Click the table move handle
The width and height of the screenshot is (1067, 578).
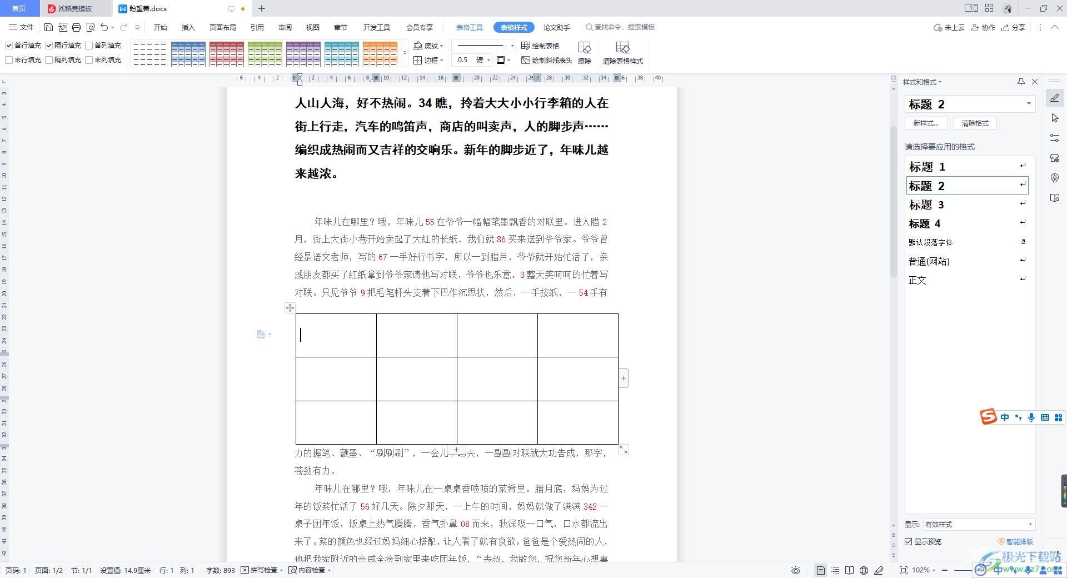pyautogui.click(x=290, y=307)
